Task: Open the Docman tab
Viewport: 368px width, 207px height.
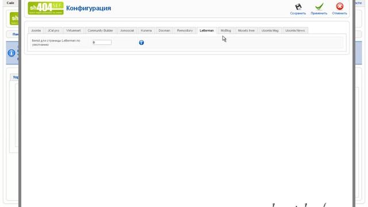Action: point(164,30)
